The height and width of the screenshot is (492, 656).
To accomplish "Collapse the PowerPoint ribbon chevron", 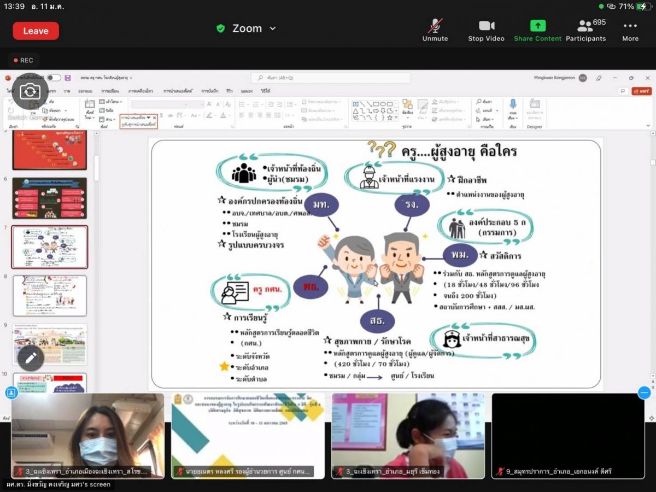I will point(648,125).
